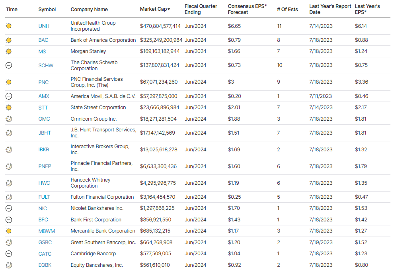Click the moon icon in the HWC row

[9, 183]
